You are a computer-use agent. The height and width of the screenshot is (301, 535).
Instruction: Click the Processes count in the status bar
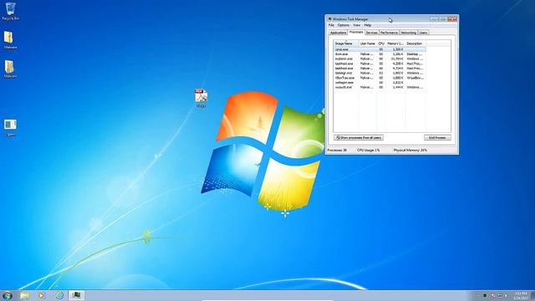(x=337, y=150)
